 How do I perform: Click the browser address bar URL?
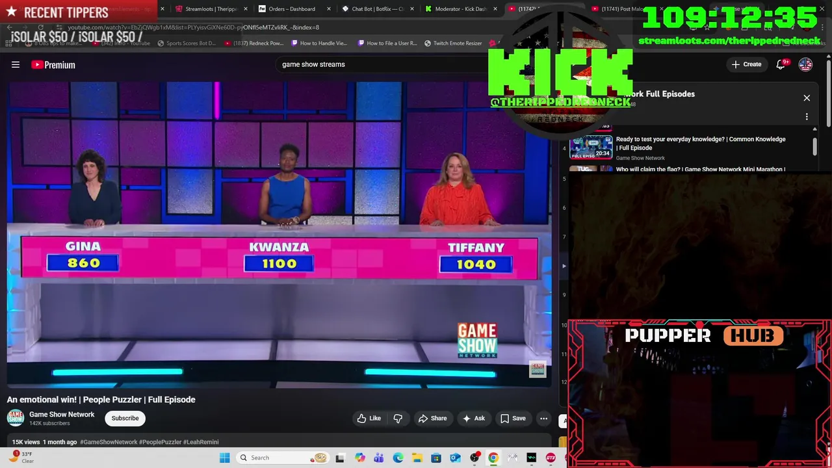tap(193, 27)
